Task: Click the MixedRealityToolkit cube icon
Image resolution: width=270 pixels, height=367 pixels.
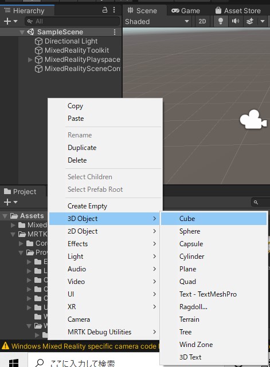Action: click(38, 50)
